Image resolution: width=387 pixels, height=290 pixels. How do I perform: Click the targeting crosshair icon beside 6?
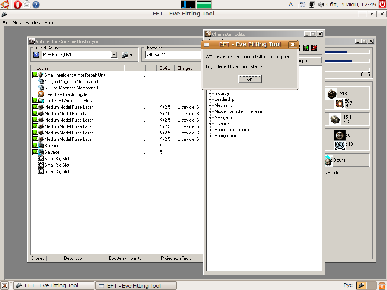[340, 135]
